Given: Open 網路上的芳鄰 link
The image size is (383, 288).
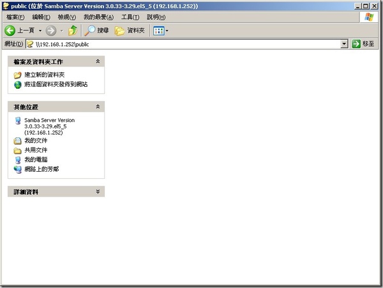Looking at the screenshot, I should [41, 169].
